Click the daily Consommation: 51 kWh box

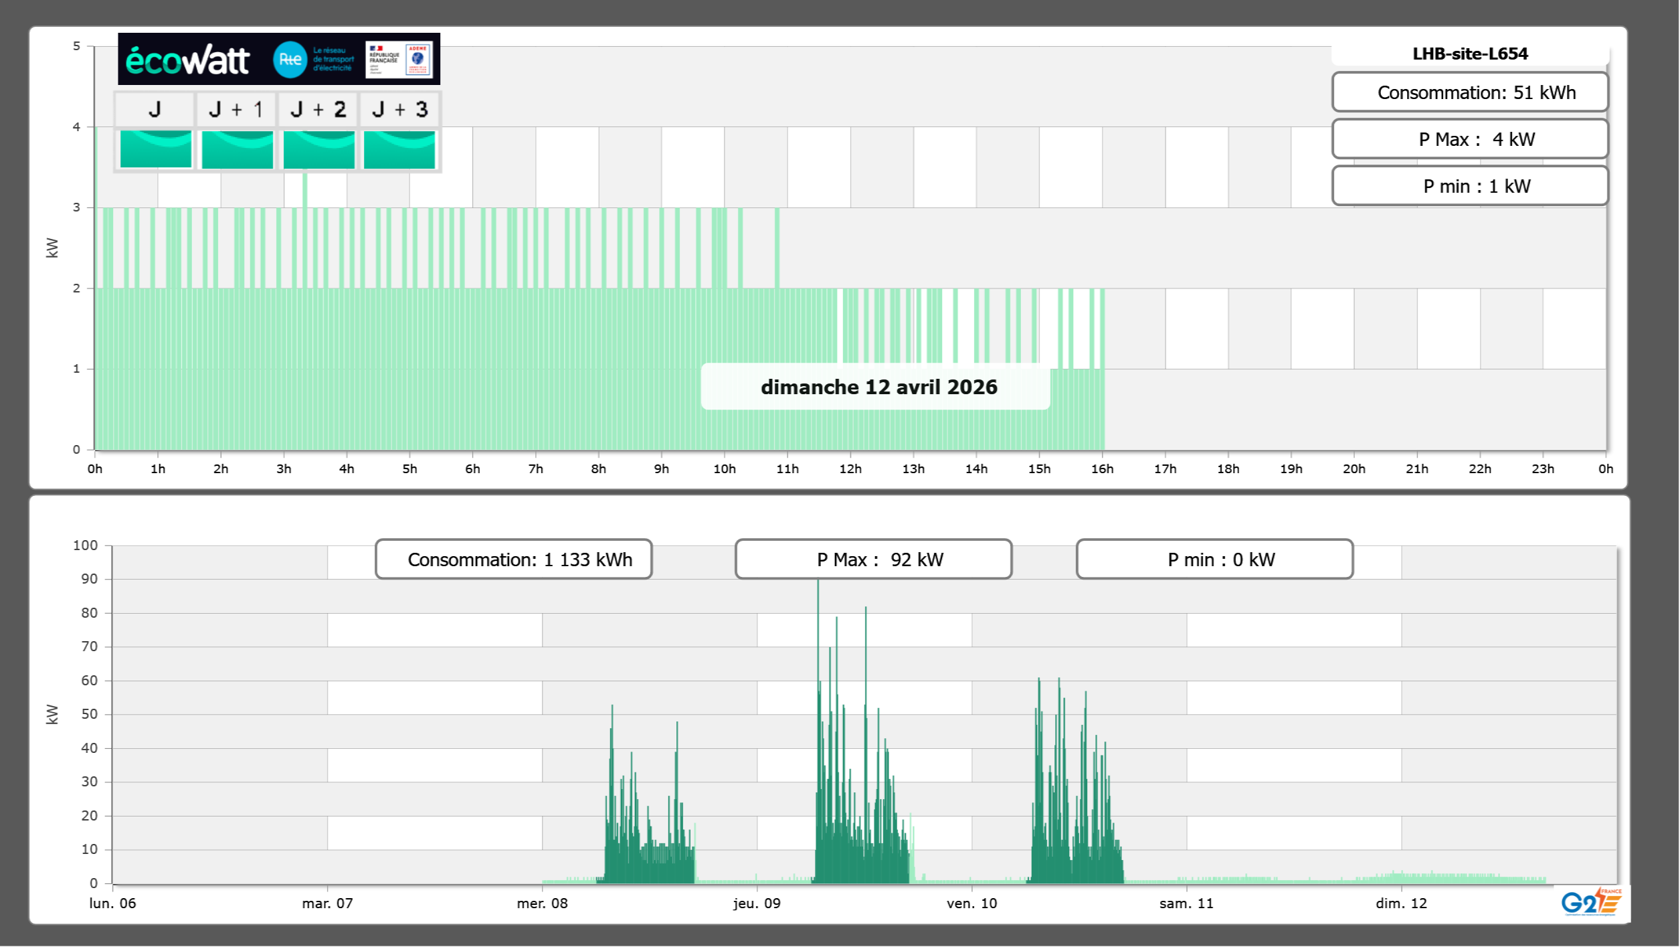click(x=1469, y=92)
